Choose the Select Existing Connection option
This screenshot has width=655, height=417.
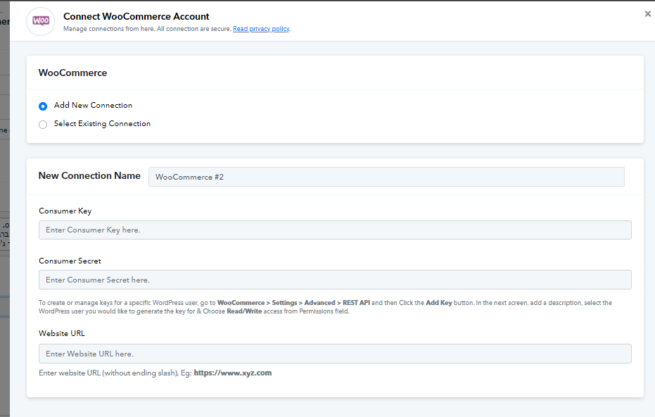[x=43, y=125]
